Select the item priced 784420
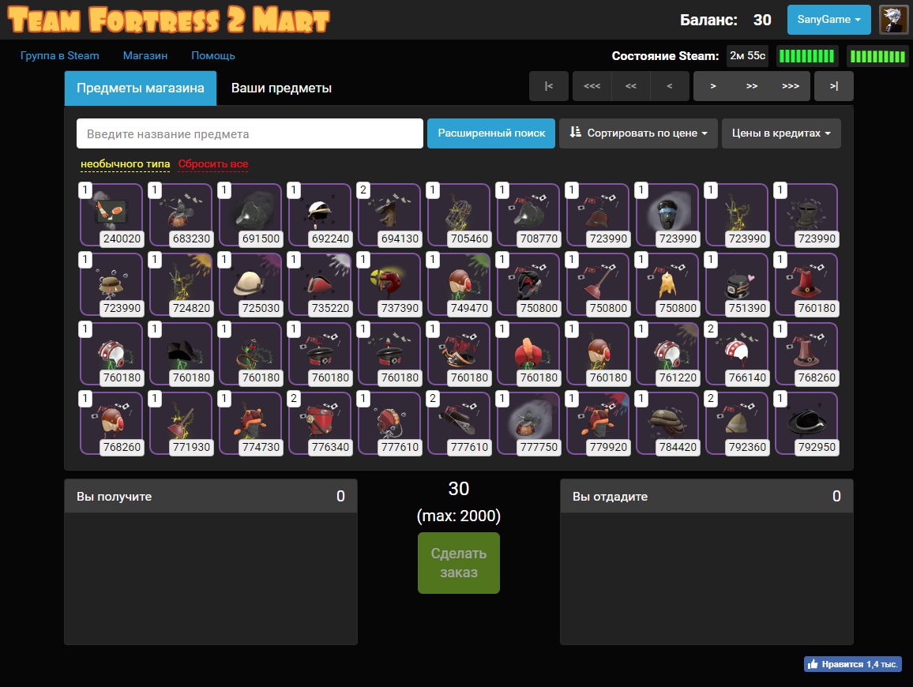This screenshot has width=913, height=687. point(667,423)
